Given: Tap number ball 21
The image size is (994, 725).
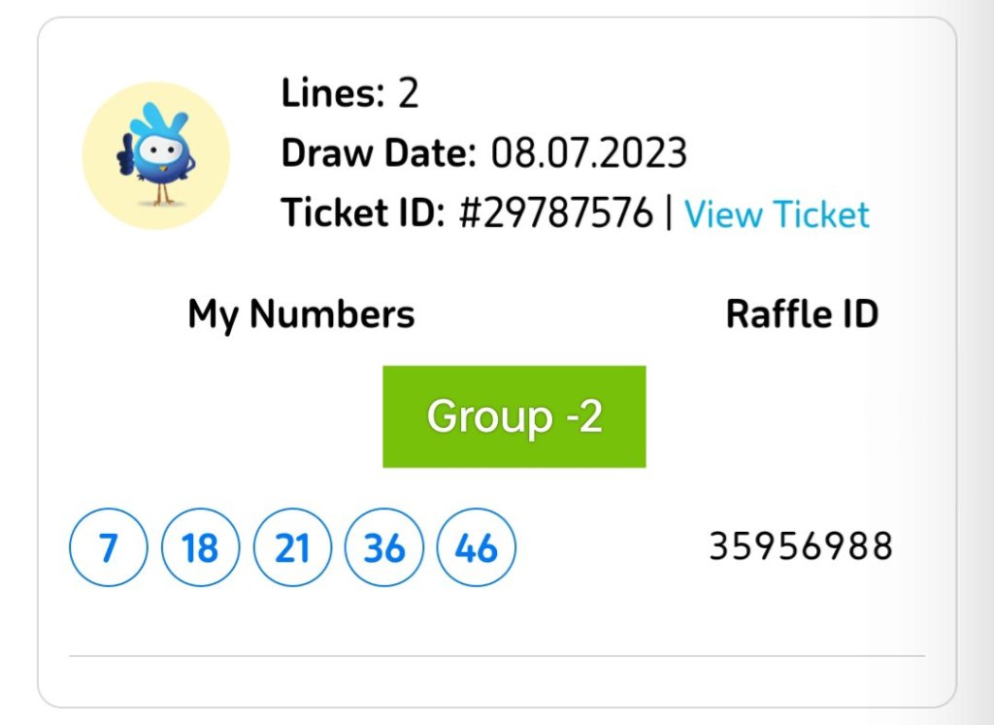Looking at the screenshot, I should pyautogui.click(x=292, y=548).
